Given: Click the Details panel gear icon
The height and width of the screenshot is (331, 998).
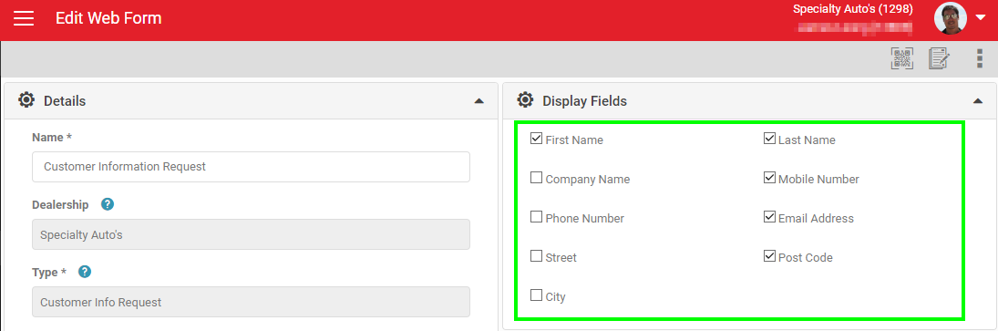Looking at the screenshot, I should point(26,100).
